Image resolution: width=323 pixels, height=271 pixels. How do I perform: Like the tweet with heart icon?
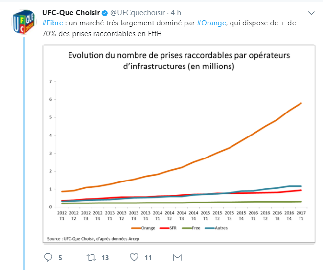coord(134,257)
